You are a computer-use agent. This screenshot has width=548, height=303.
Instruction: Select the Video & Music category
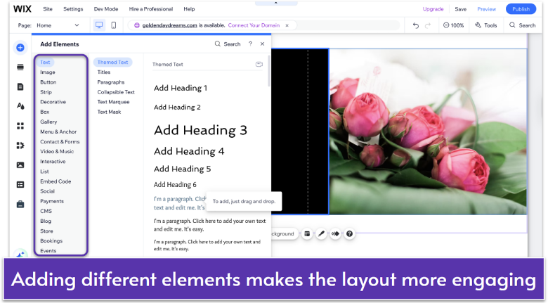pyautogui.click(x=57, y=152)
